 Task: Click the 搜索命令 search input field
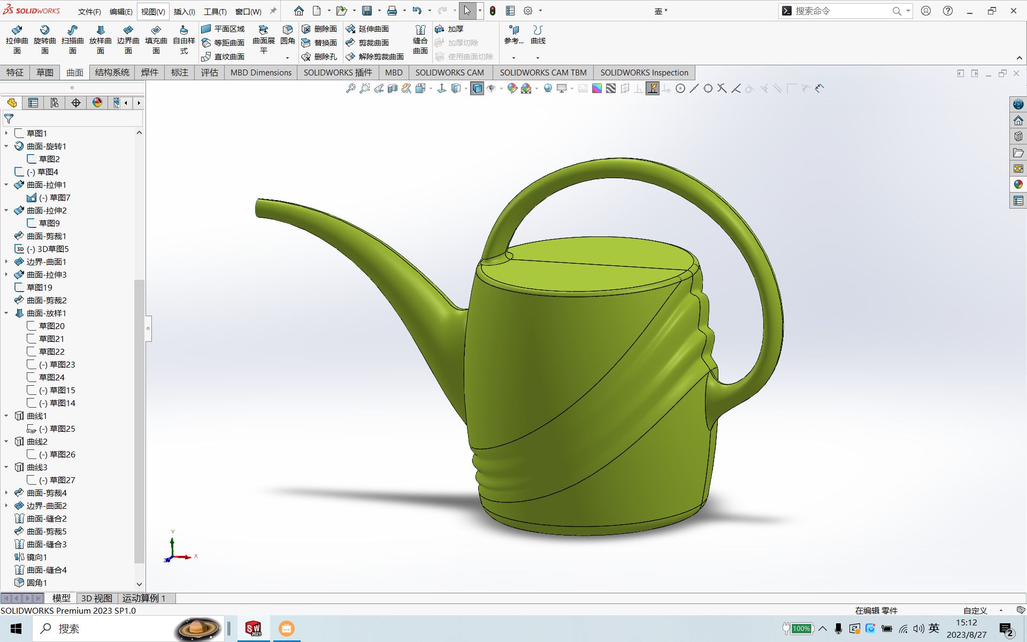coord(842,11)
